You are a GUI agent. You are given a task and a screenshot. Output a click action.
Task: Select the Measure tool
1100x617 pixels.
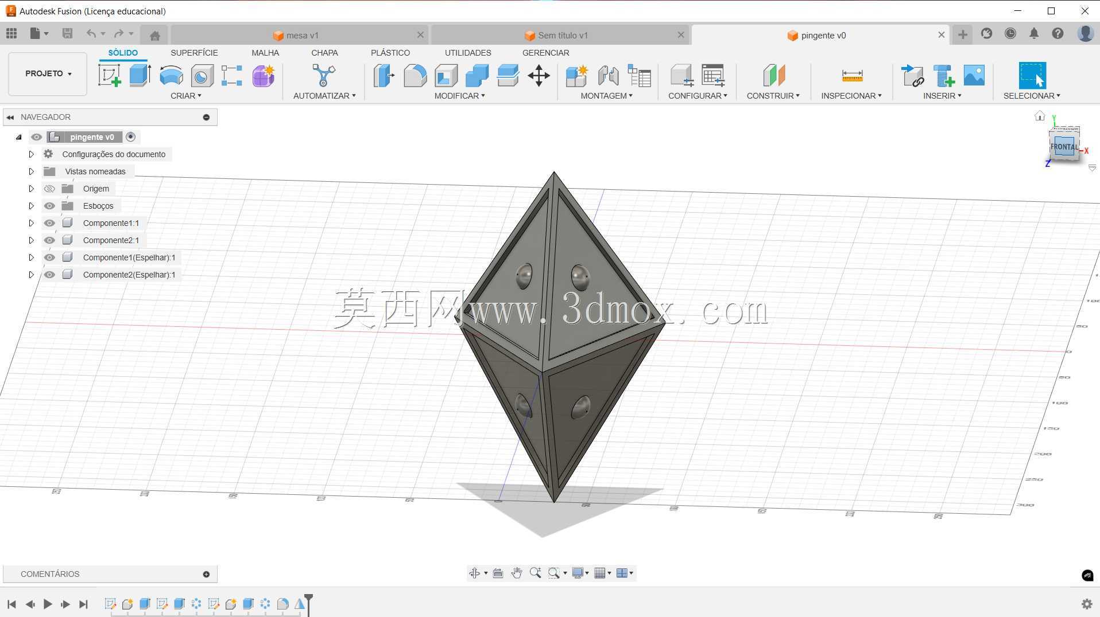click(x=852, y=76)
